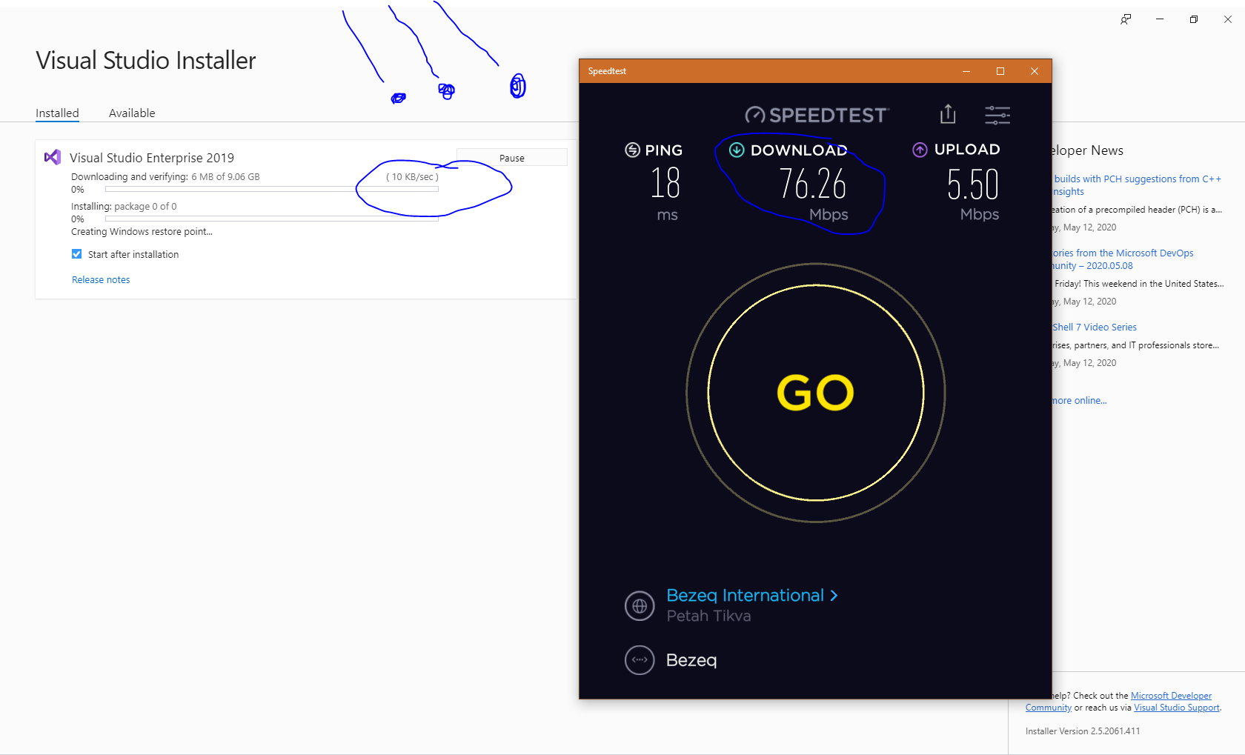The height and width of the screenshot is (755, 1245).
Task: Minimize the Speedtest window
Action: tap(966, 71)
